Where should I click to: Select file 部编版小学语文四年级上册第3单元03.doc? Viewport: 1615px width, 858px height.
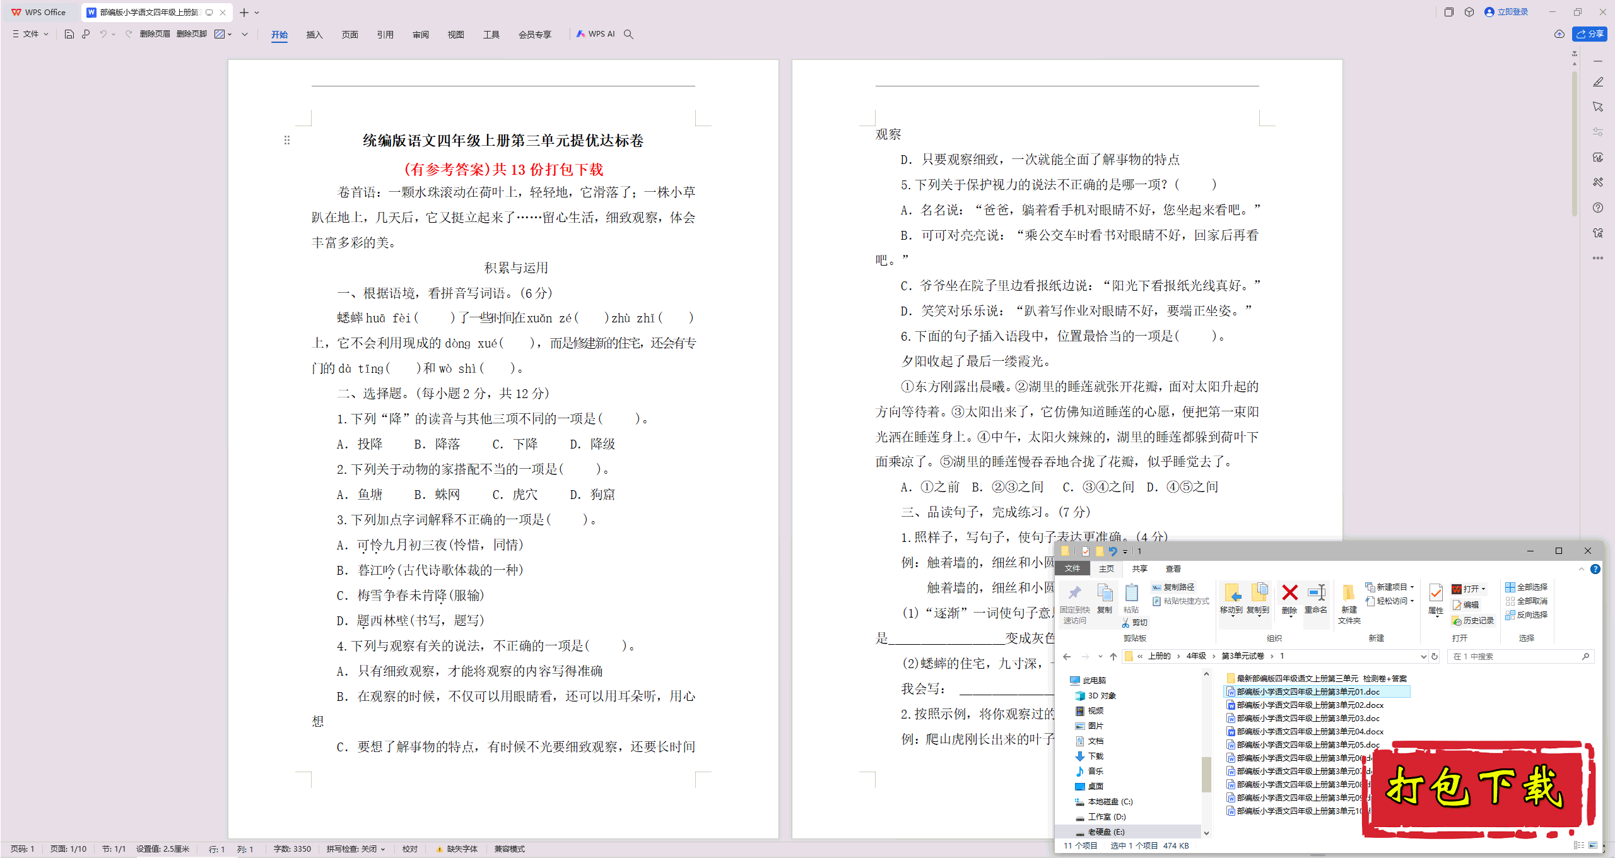point(1303,719)
